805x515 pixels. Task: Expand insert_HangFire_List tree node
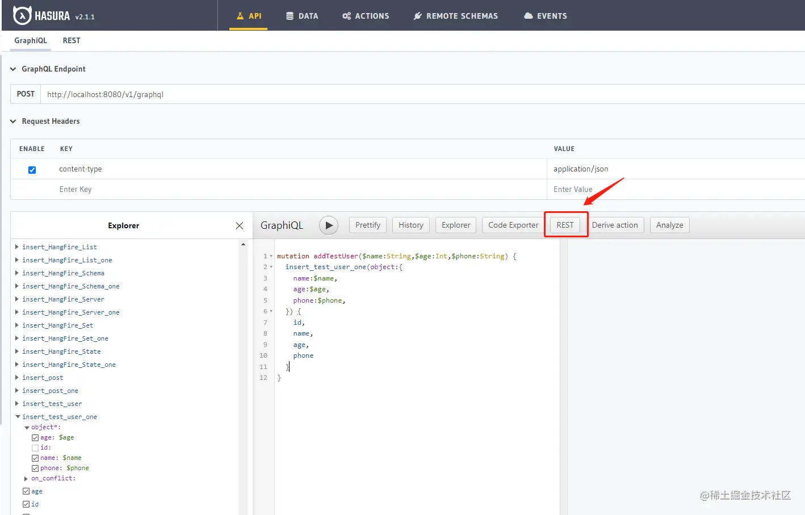(17, 247)
